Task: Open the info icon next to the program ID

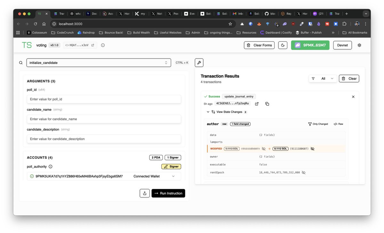Action: tap(103, 45)
